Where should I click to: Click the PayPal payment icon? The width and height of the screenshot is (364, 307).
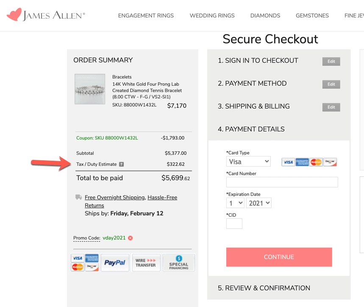point(115,262)
